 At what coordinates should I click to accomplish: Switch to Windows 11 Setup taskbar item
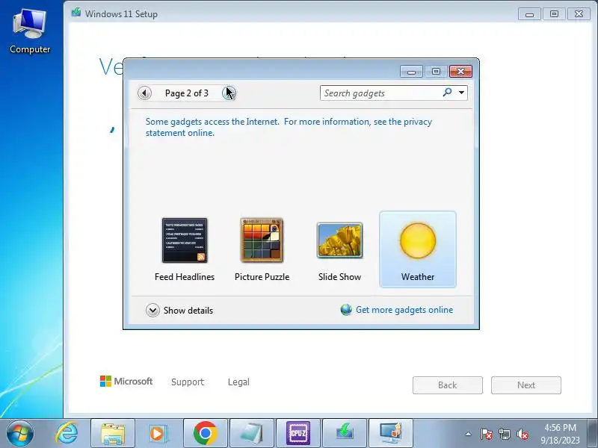(345, 434)
